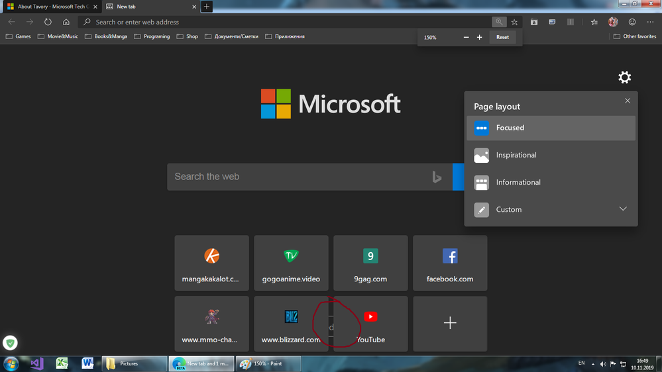Select the Focused page layout
This screenshot has width=662, height=372.
(551, 128)
